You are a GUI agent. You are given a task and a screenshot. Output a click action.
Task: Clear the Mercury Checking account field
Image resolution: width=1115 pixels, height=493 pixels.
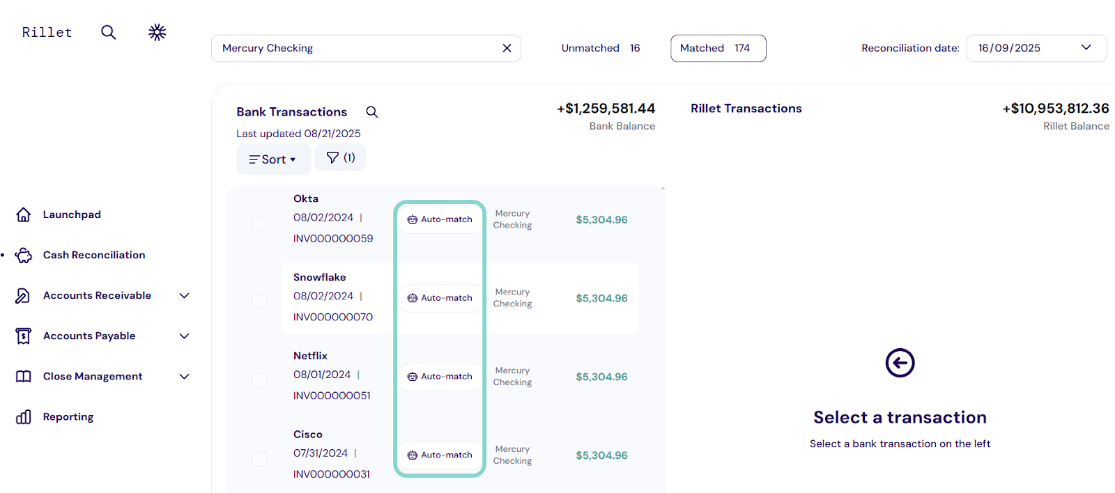(507, 48)
